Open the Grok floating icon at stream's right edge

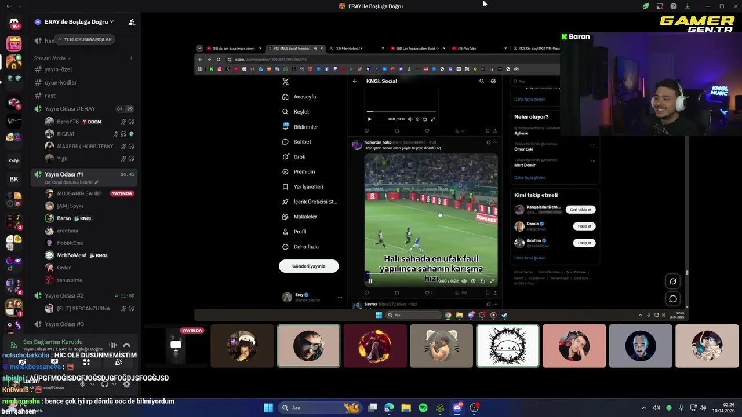pos(673,281)
